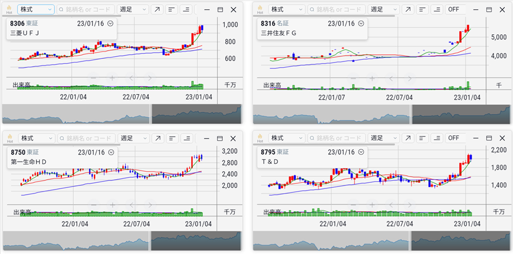Click the right arrow on the 三菱UFJ chart
Screen dimensions: 513x254
tap(149, 78)
